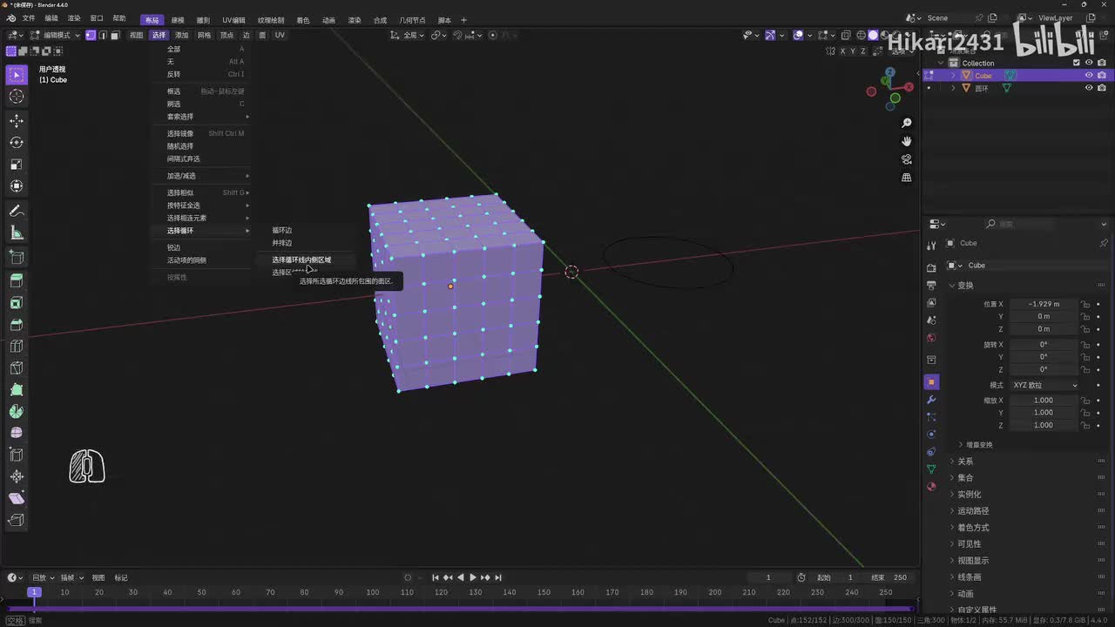1115x627 pixels.
Task: Enable face select mode
Action: pyautogui.click(x=114, y=35)
